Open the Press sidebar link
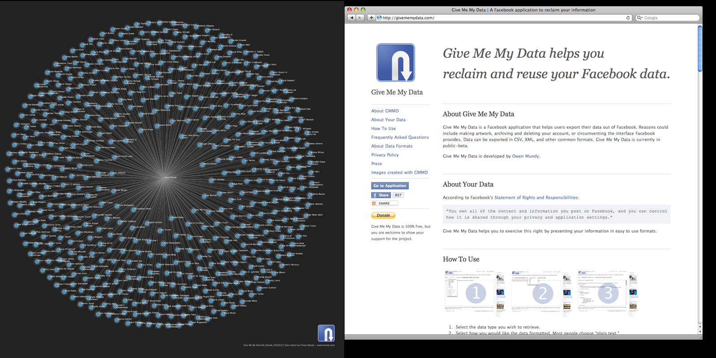 (x=376, y=164)
